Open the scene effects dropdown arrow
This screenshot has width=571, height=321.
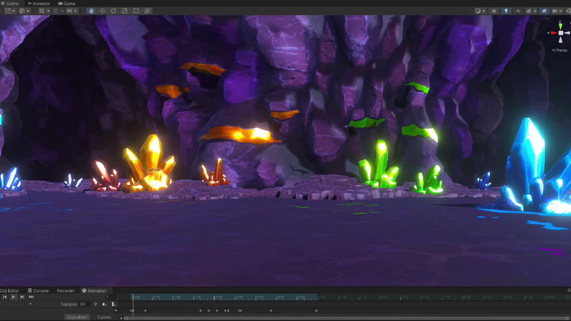point(535,11)
